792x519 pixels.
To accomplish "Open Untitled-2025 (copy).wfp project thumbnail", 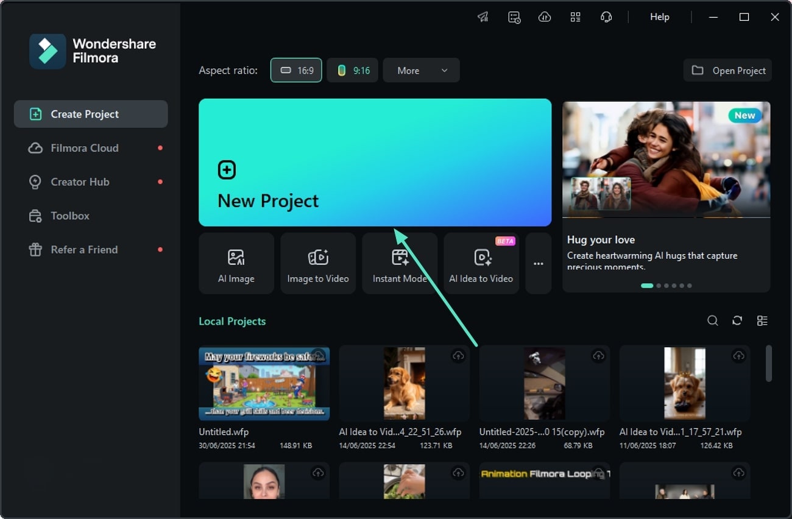I will (545, 383).
